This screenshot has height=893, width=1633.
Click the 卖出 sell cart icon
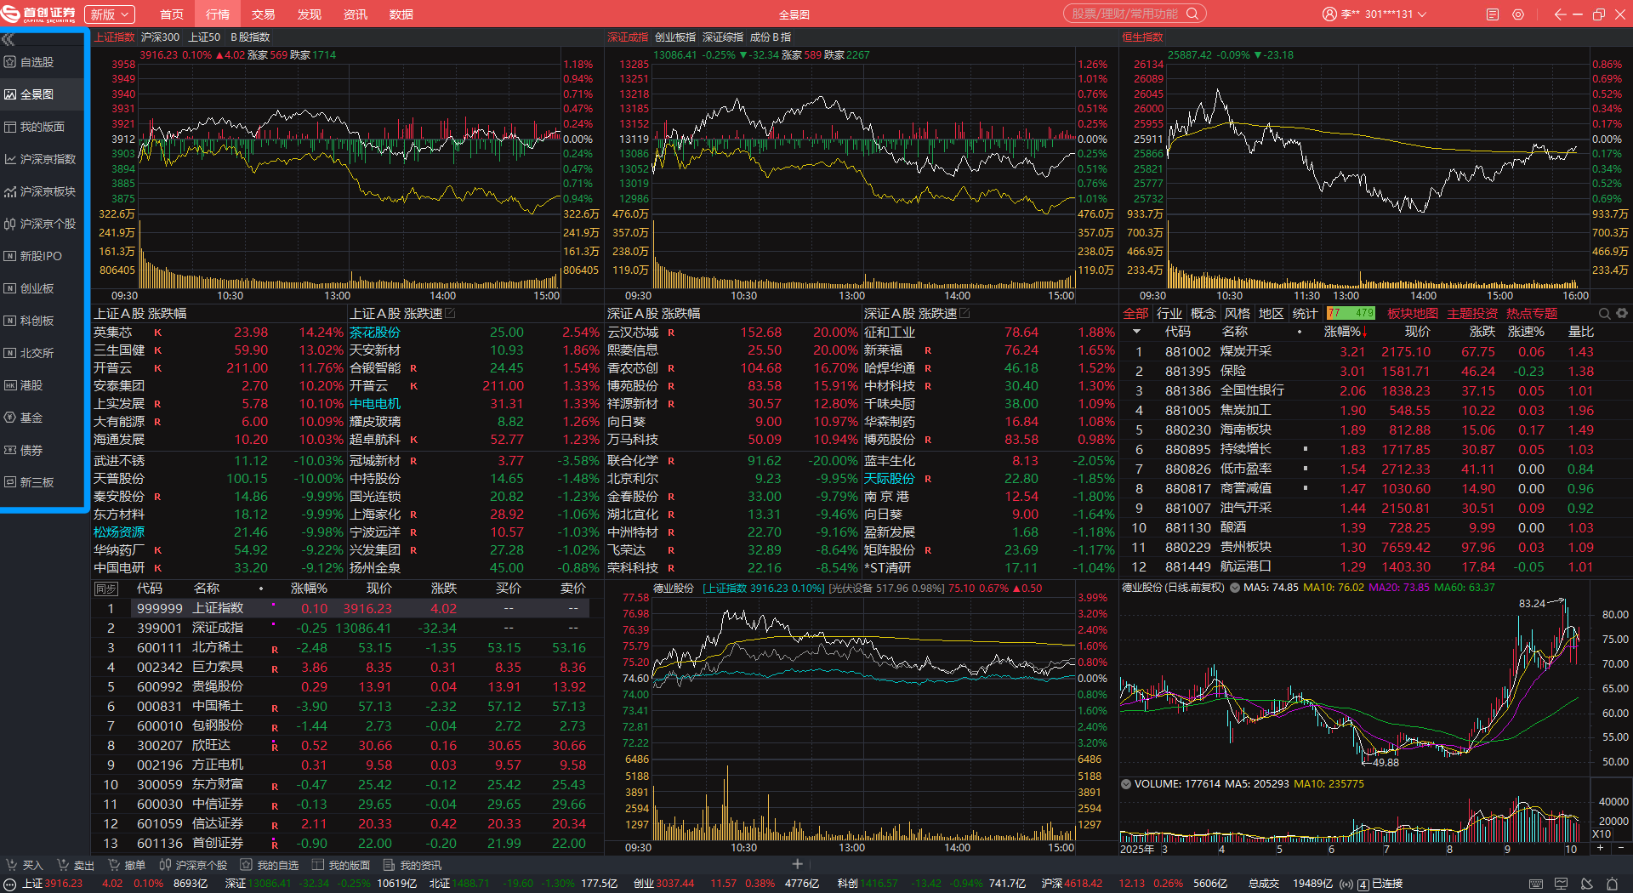coord(63,865)
